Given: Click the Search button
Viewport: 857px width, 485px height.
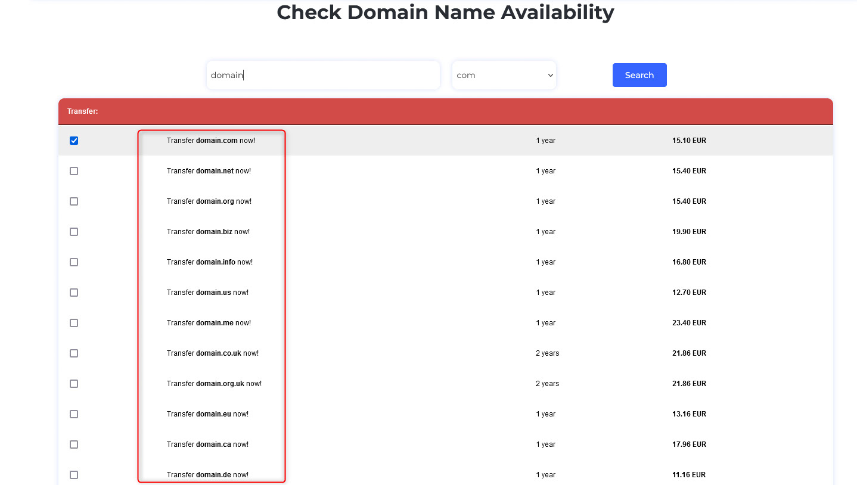Looking at the screenshot, I should (639, 74).
